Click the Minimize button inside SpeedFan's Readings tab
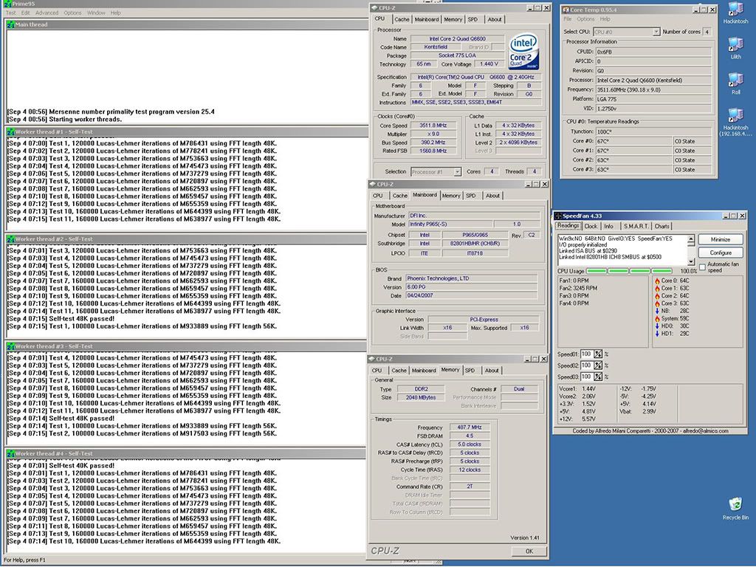756x567 pixels. [721, 240]
